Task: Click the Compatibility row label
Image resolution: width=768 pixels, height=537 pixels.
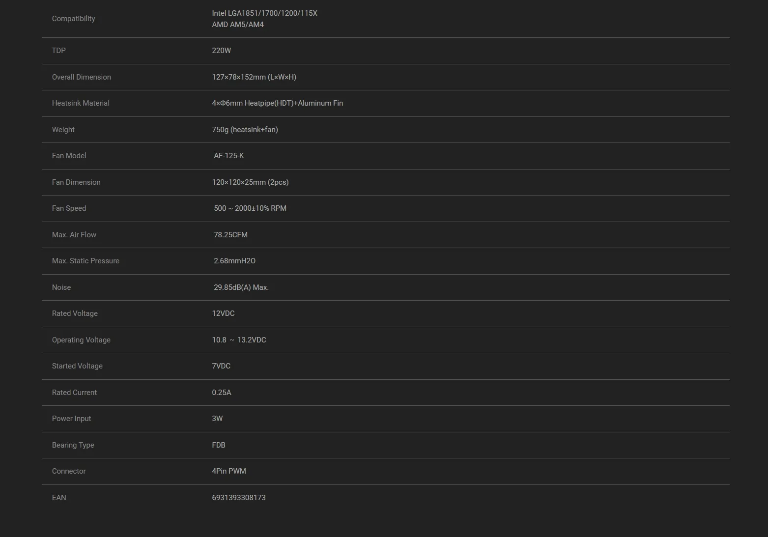Action: (x=73, y=19)
